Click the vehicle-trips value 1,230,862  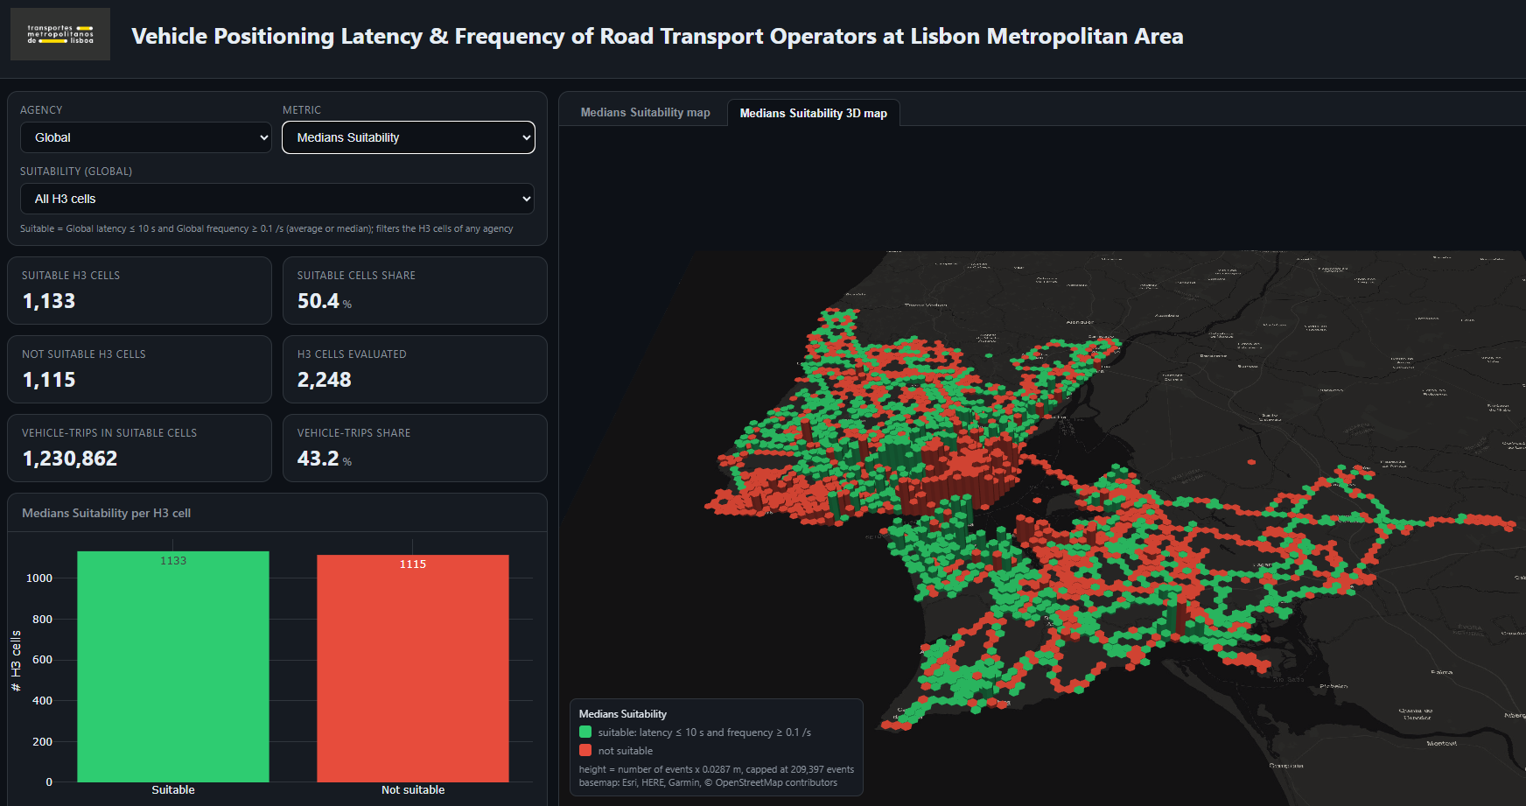pyautogui.click(x=70, y=459)
